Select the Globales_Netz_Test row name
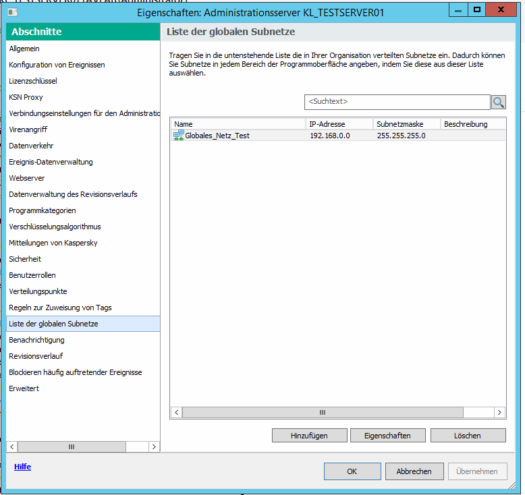This screenshot has height=495, width=525. click(217, 136)
